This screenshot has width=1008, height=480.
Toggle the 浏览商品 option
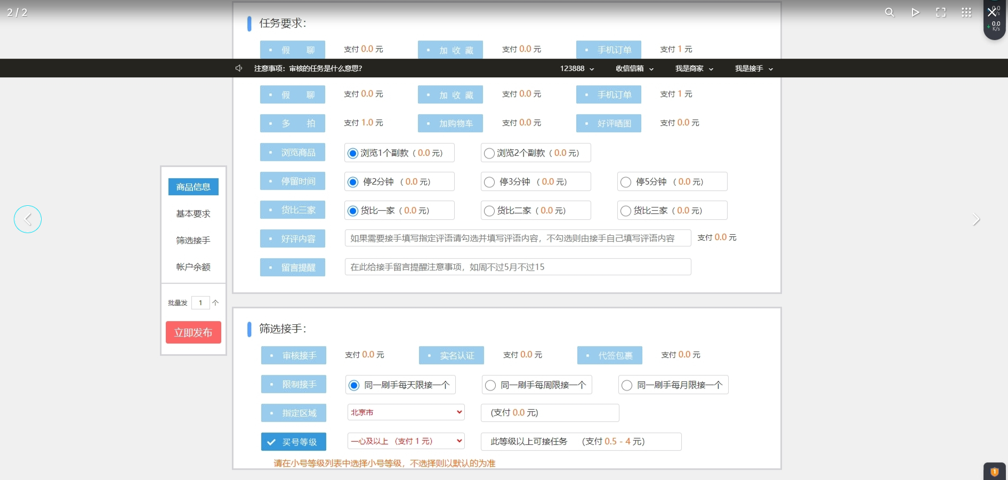coord(293,152)
